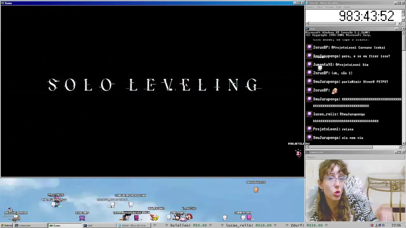Viewport: 406px width, 228px height.
Task: Click chat window scrollbar down arrow
Action: pos(403,143)
